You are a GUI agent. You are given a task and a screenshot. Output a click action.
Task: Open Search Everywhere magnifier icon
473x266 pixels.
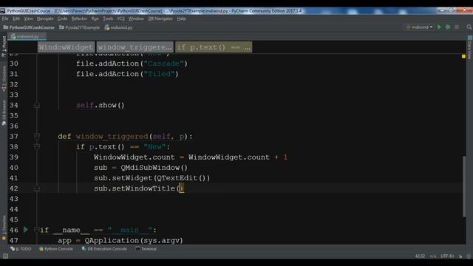tap(469, 27)
